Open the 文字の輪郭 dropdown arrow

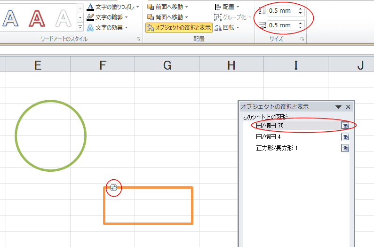coord(126,17)
